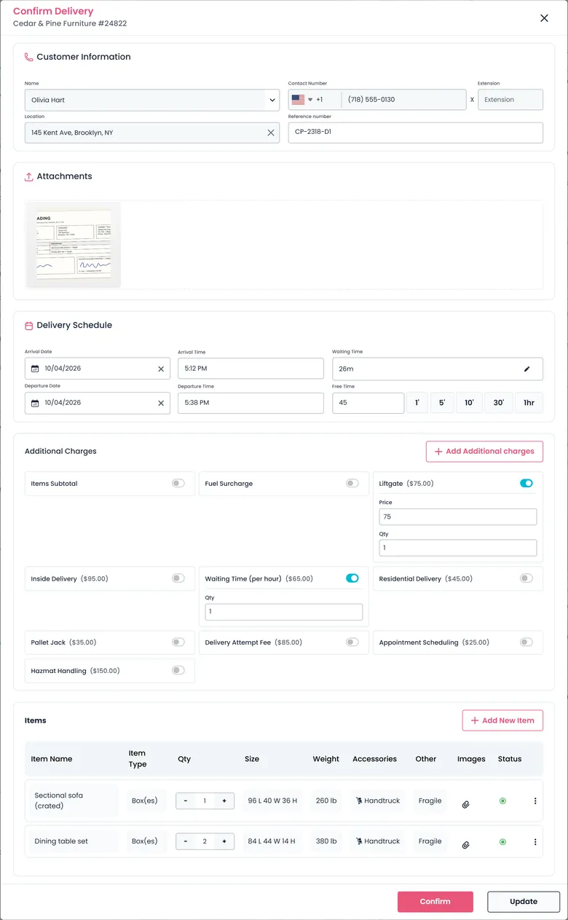Image resolution: width=568 pixels, height=920 pixels.
Task: Click the Extension input field
Action: [x=510, y=100]
